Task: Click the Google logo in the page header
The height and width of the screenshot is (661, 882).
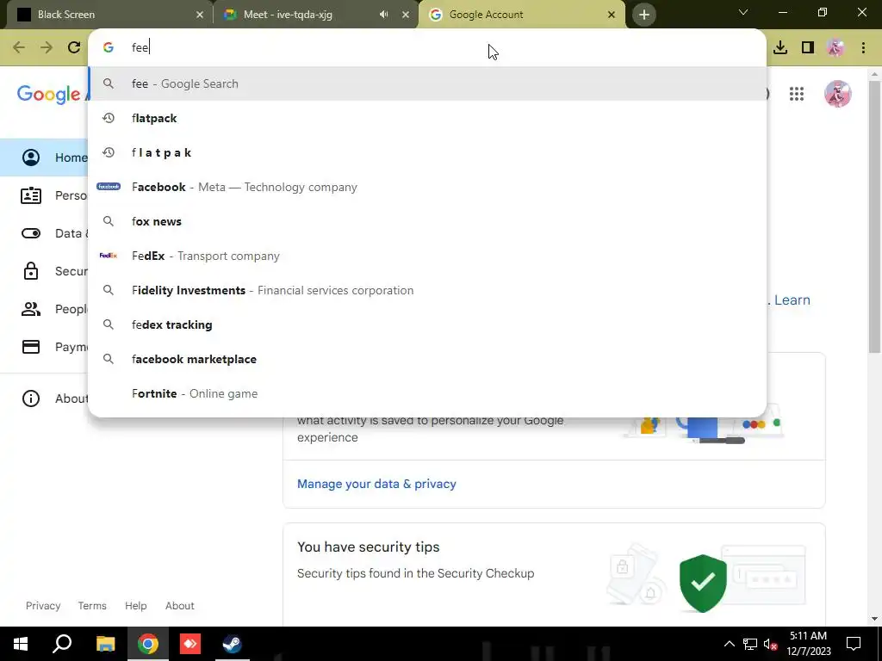Action: (x=48, y=95)
